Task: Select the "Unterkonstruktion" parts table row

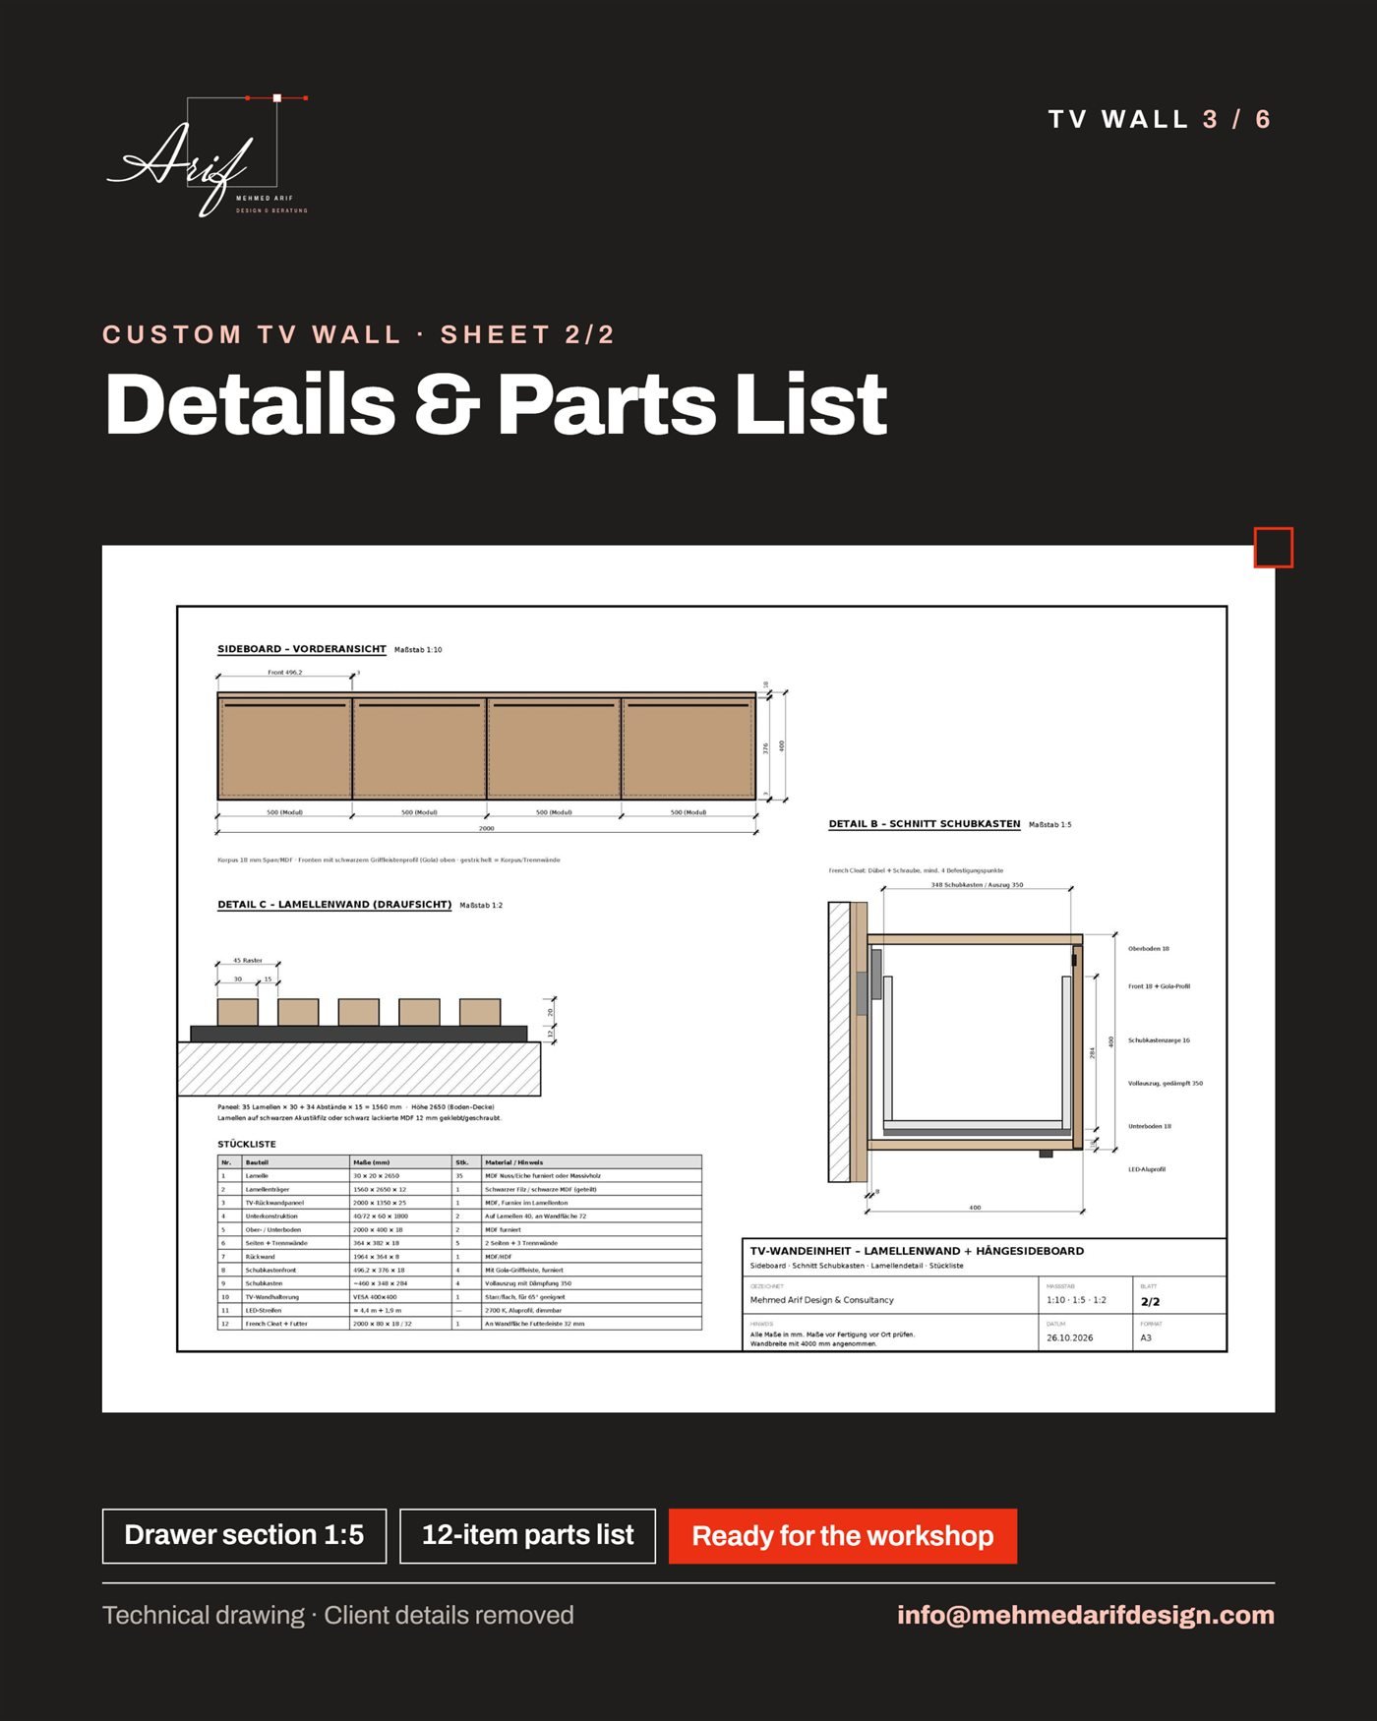Action: tap(459, 1216)
